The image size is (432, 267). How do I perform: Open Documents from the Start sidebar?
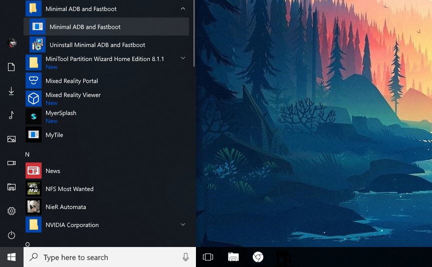(12, 67)
